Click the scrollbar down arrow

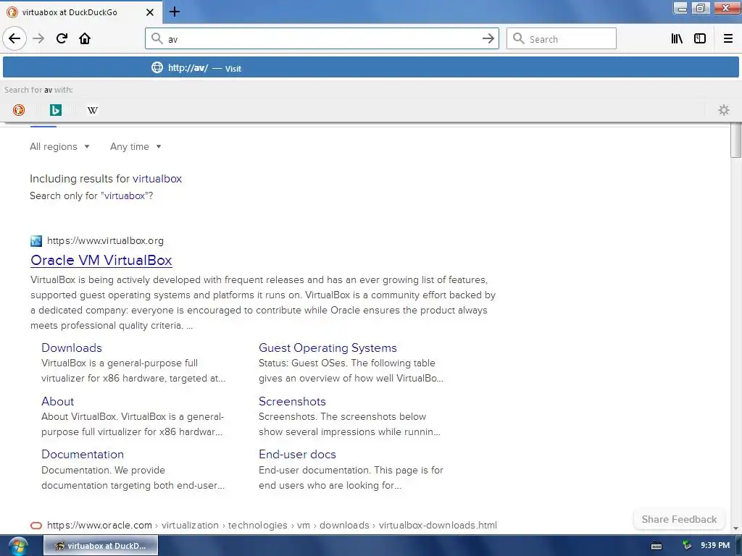coord(735,528)
